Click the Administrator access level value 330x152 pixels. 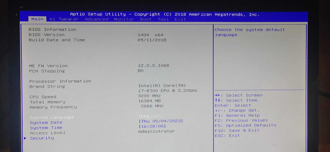pyautogui.click(x=156, y=131)
